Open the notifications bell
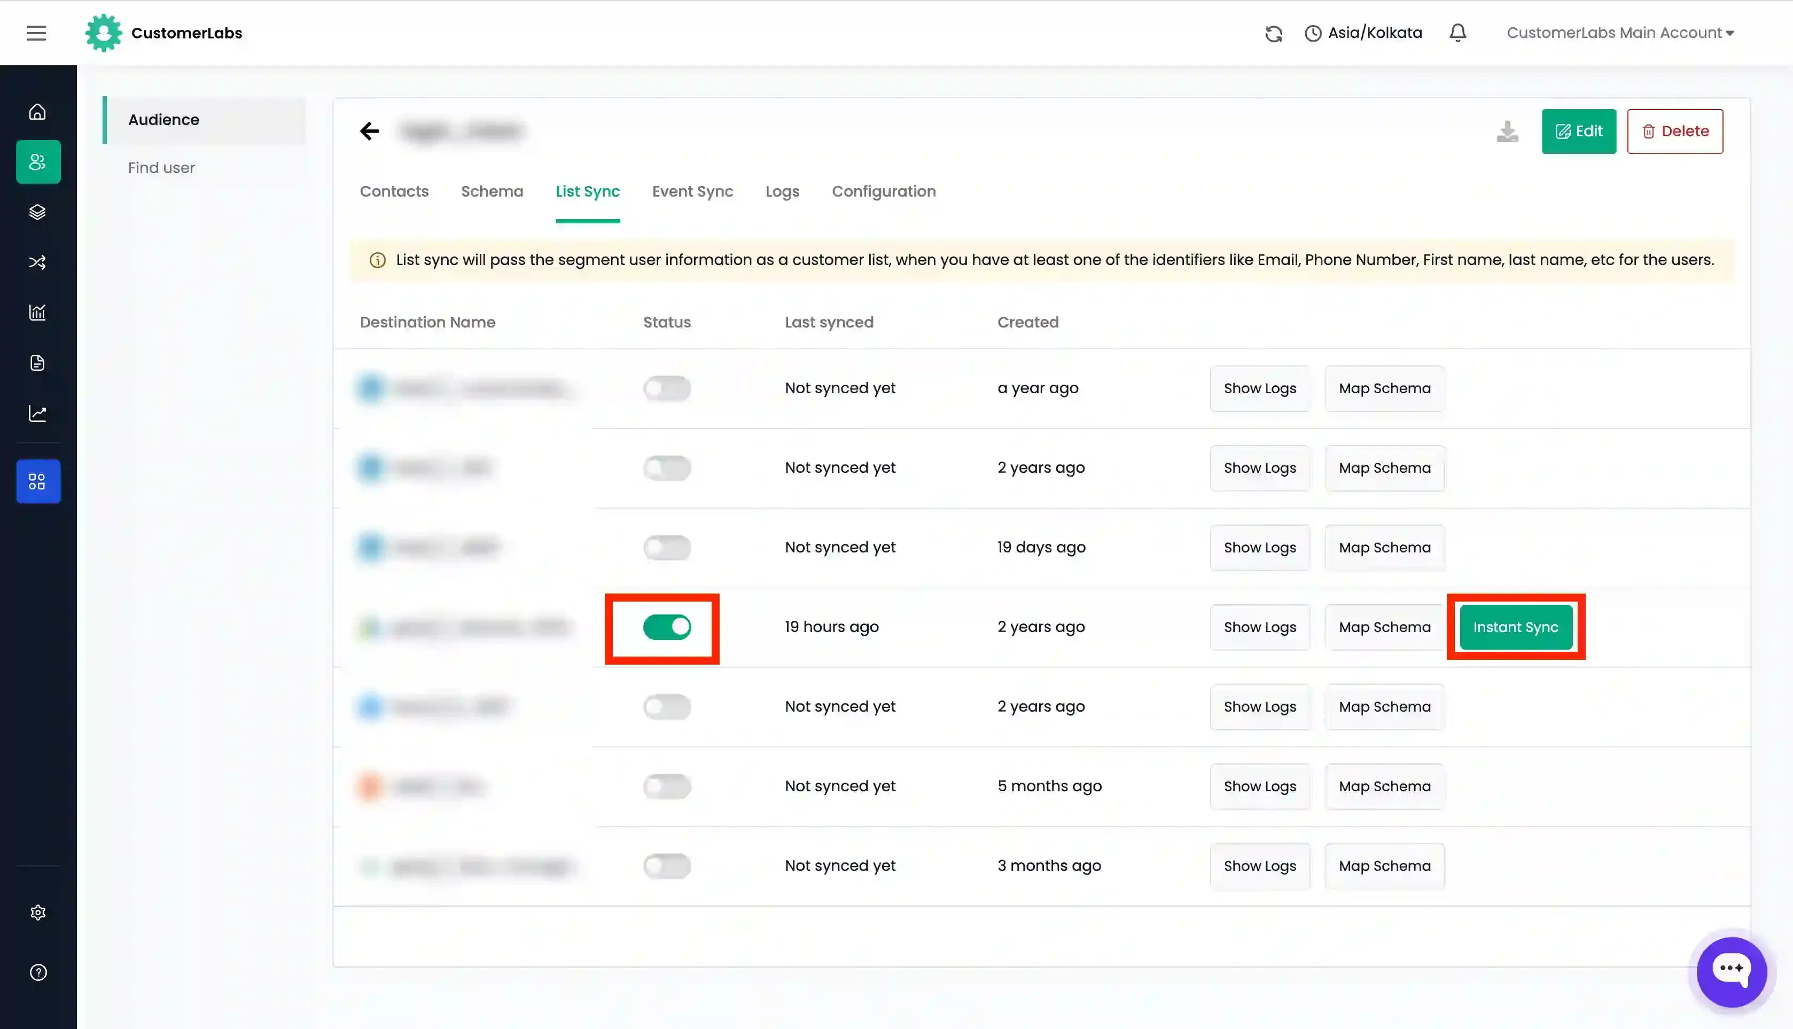Viewport: 1793px width, 1029px height. pos(1457,33)
